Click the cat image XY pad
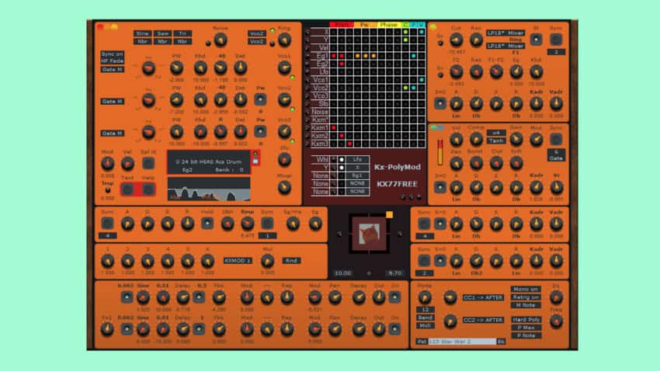This screenshot has width=660, height=371. (369, 234)
